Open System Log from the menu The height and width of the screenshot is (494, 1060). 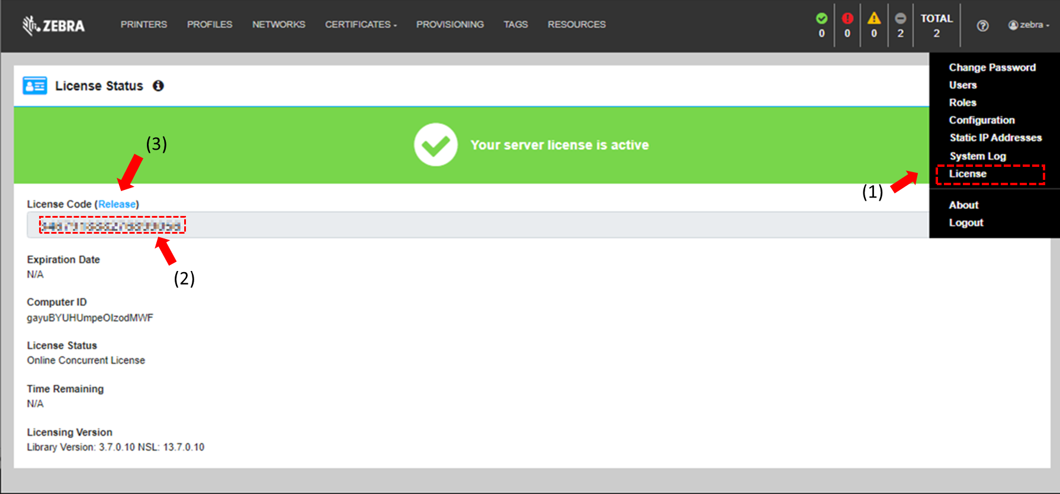click(978, 156)
